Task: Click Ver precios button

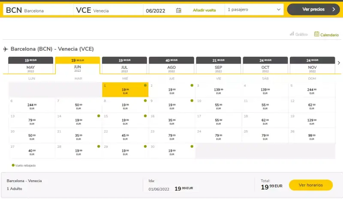Action: 313,9
